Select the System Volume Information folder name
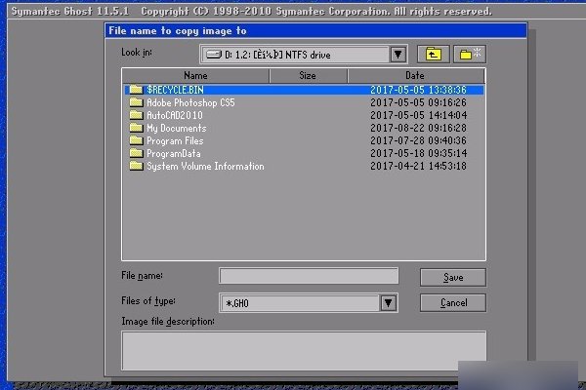This screenshot has height=390, width=586. click(x=205, y=166)
